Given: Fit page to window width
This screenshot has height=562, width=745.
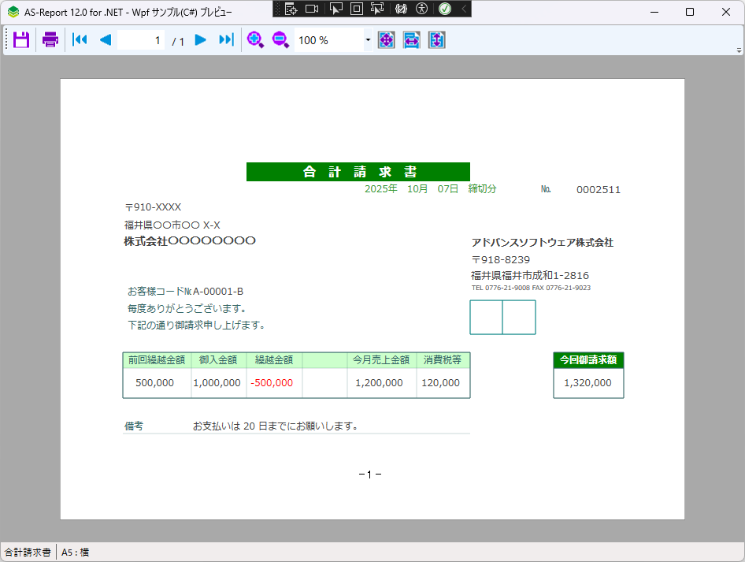Looking at the screenshot, I should click(x=412, y=40).
